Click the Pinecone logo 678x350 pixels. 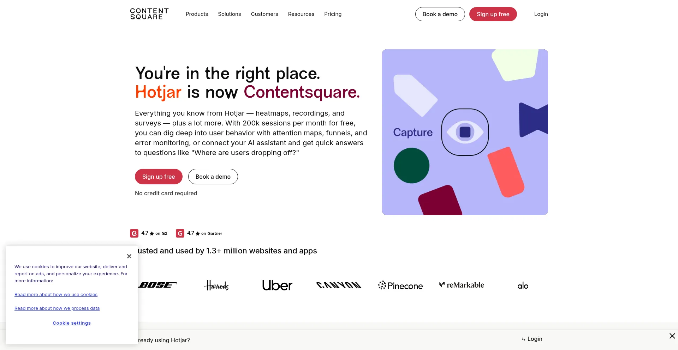(400, 285)
